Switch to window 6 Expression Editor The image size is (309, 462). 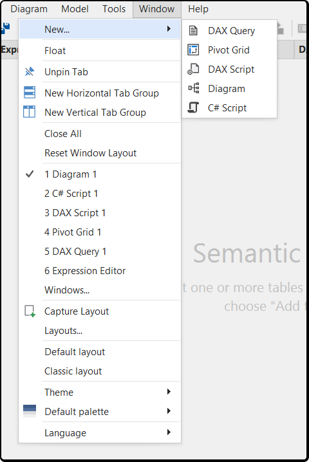pyautogui.click(x=100, y=271)
